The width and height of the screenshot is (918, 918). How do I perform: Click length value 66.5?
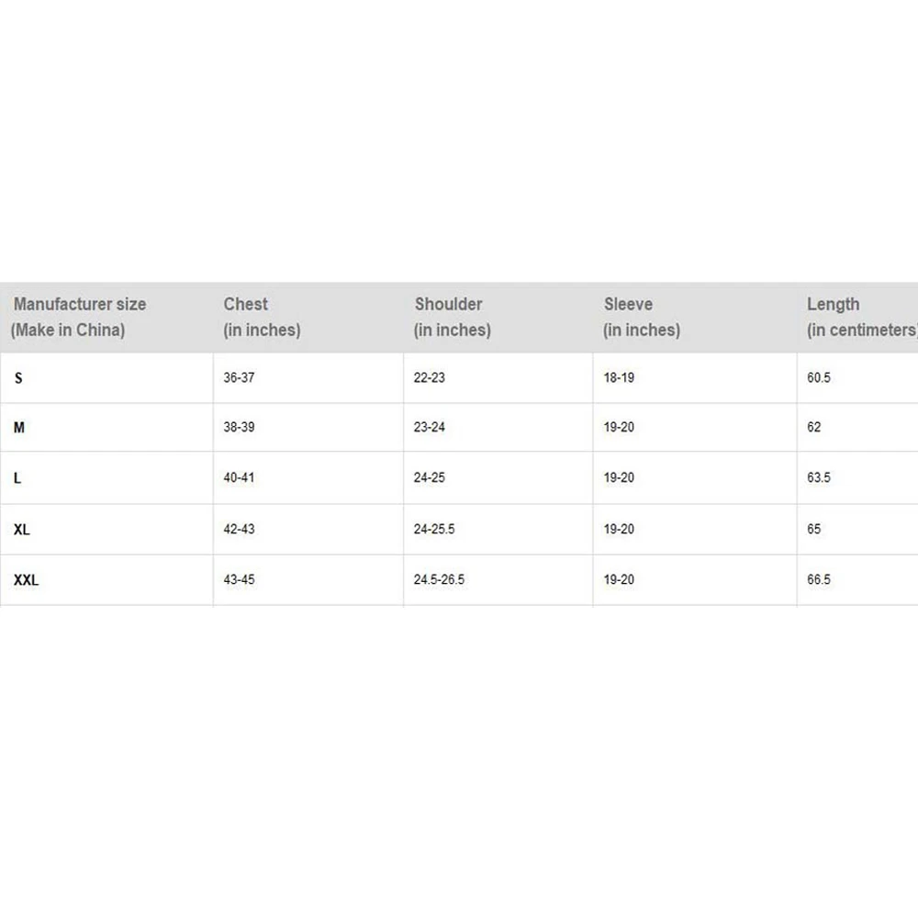819,580
